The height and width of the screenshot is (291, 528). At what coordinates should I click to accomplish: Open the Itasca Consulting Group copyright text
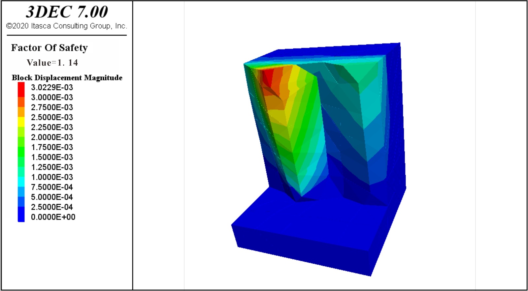tap(67, 26)
